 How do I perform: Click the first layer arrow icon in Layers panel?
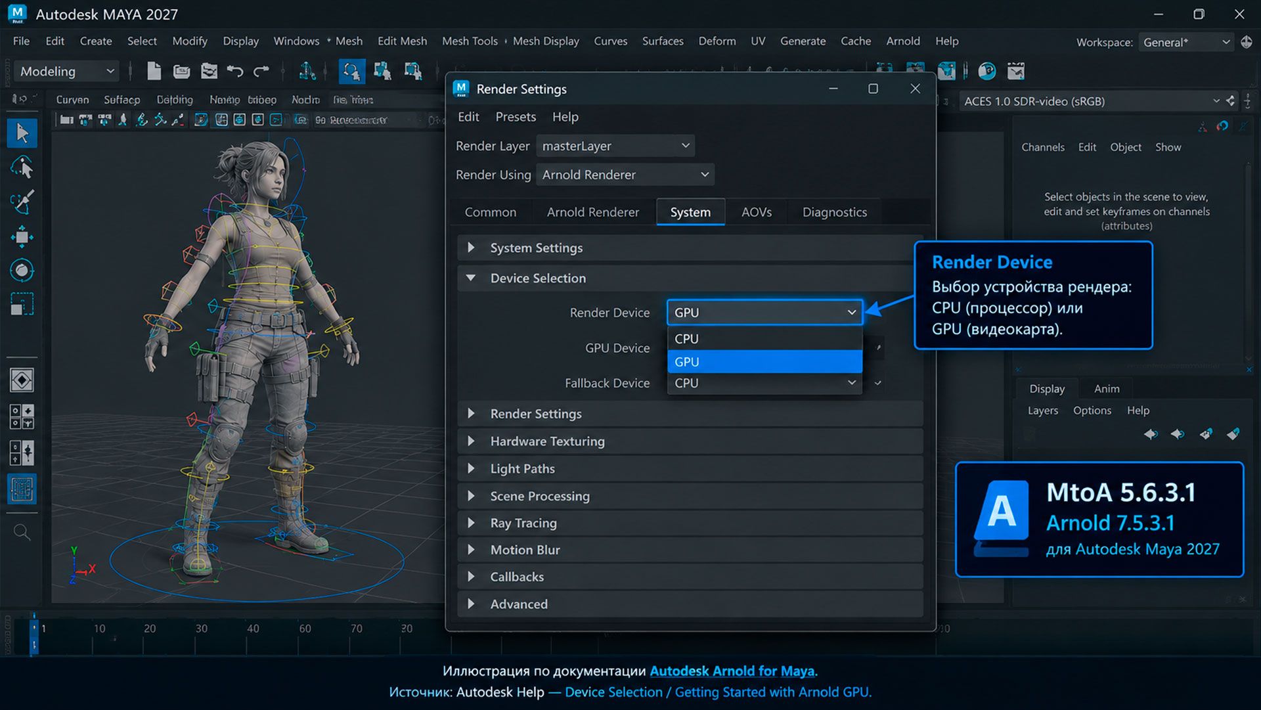(x=1151, y=434)
